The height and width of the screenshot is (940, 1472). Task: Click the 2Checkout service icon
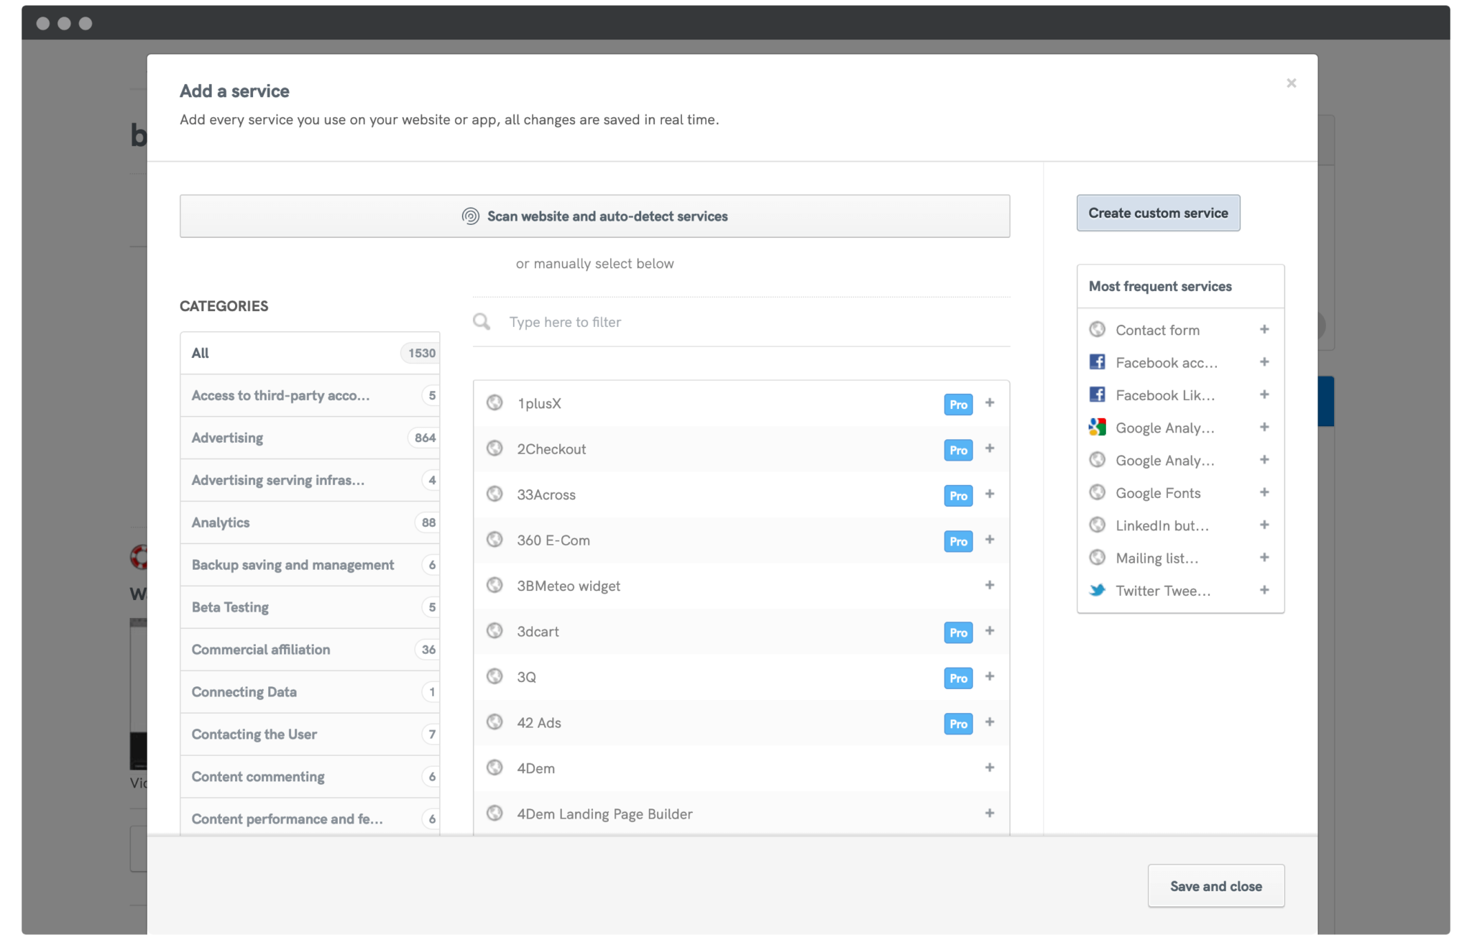click(x=496, y=448)
